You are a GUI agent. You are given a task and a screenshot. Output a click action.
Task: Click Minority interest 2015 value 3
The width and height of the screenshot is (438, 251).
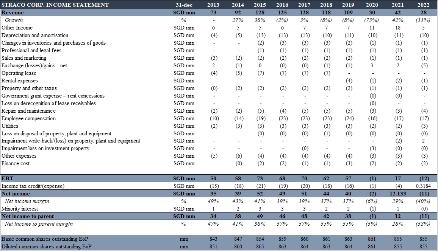[260, 208]
